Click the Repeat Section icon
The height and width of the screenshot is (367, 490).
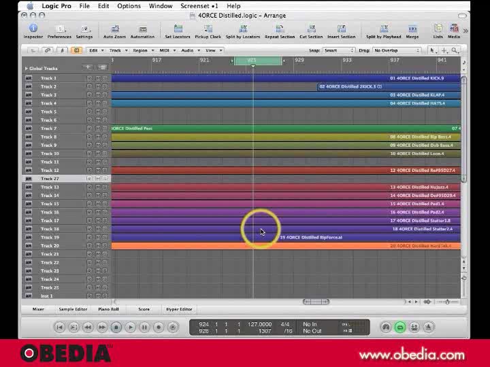[280, 31]
